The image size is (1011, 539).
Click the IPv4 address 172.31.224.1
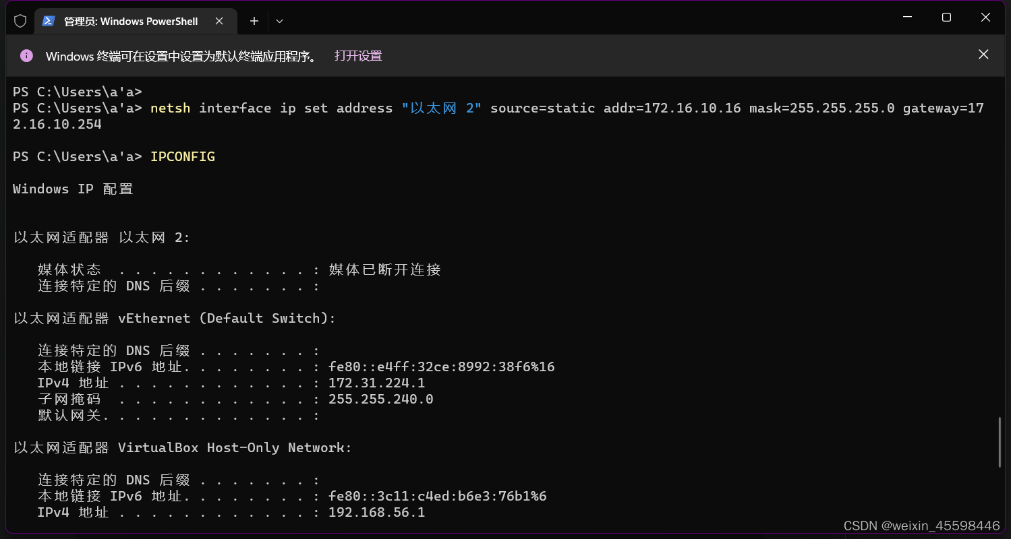click(377, 383)
